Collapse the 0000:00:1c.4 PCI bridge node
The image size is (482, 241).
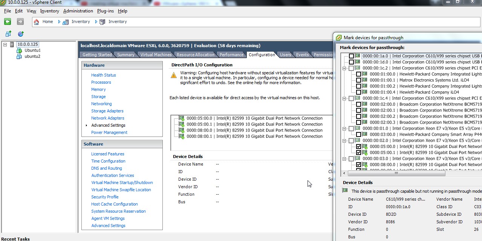click(344, 98)
